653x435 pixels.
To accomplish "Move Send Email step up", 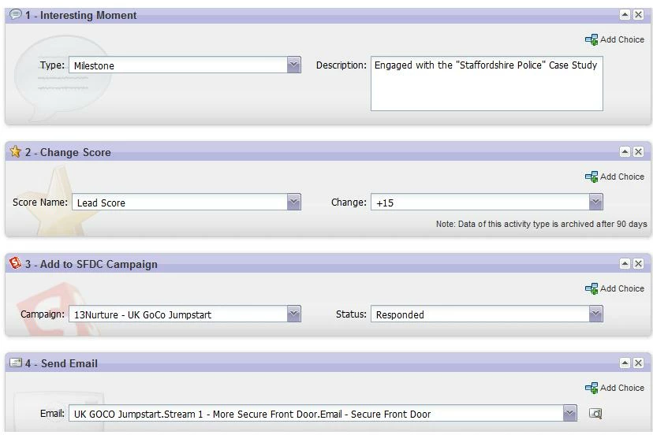I will point(625,363).
